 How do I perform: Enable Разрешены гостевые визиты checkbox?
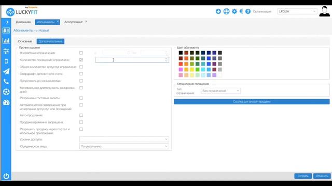[x=81, y=98]
